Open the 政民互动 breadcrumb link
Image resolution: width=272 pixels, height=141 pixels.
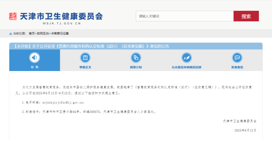[43, 33]
